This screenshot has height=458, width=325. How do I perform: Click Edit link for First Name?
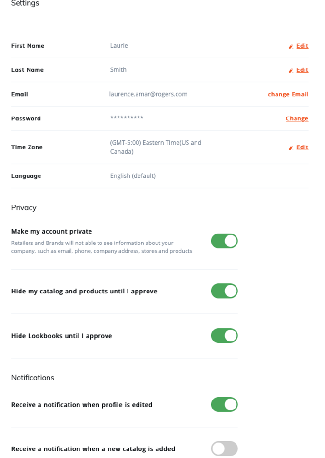[x=302, y=46]
